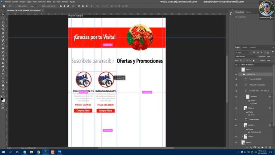This screenshot has height=155, width=275.
Task: Toggle the auto-select checkbox in options bar
Action: (x=17, y=6)
